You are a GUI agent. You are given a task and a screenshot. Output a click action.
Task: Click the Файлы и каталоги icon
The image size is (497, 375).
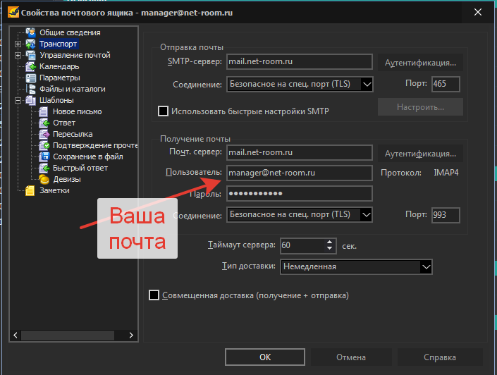[x=31, y=89]
